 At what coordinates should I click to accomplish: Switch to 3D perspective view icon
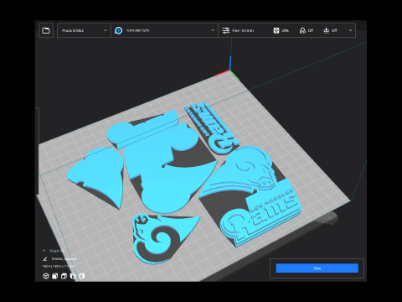[46, 276]
